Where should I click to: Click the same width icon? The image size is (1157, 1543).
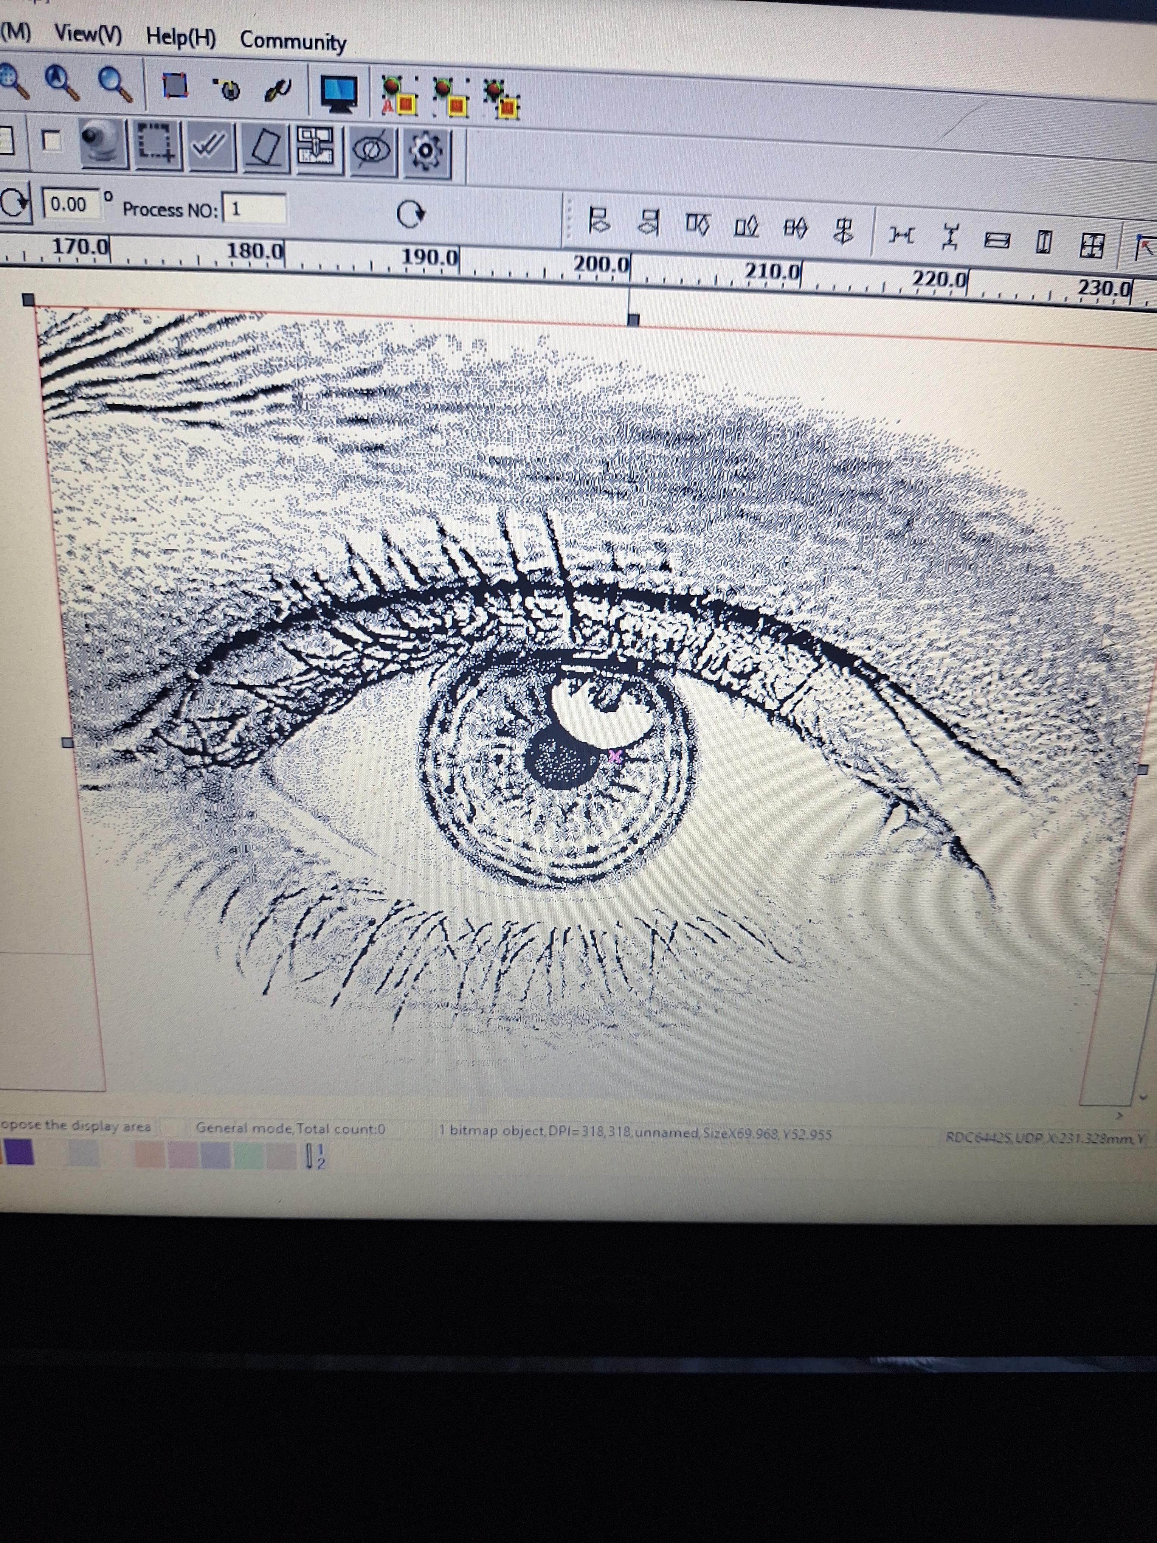[997, 241]
